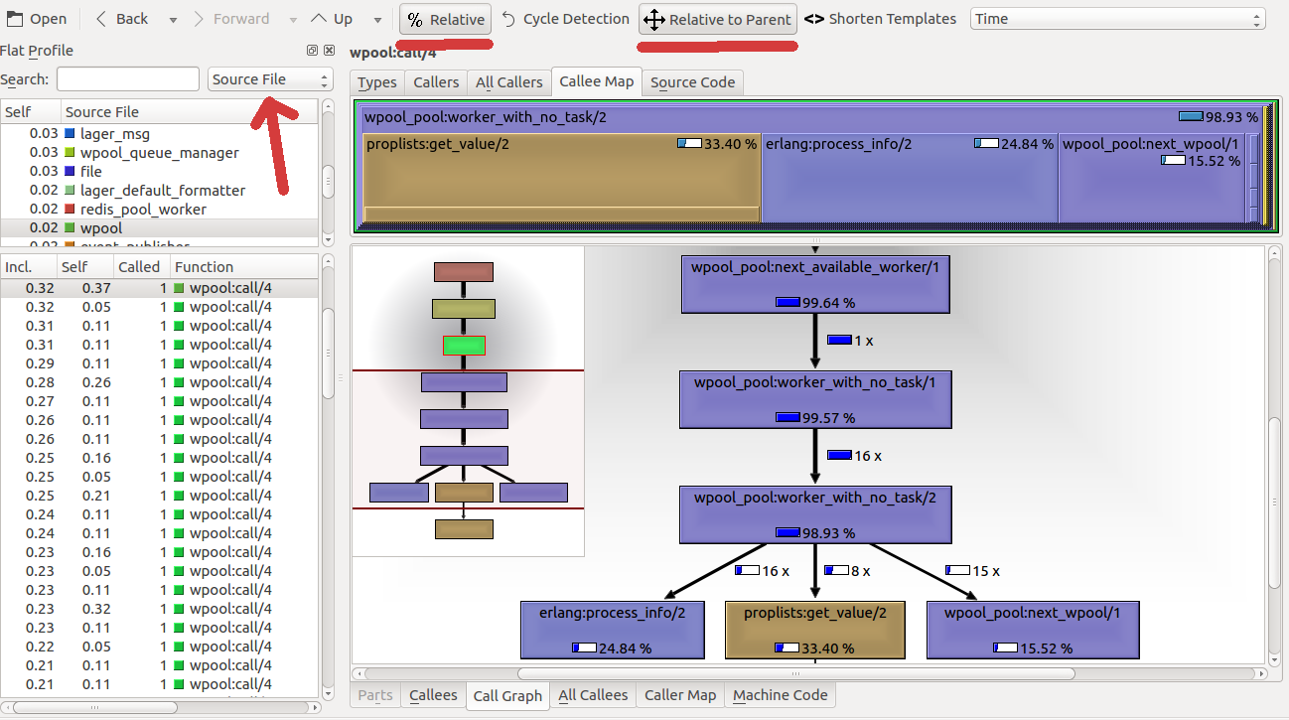
Task: Click the green node in graph overview
Action: 464,346
